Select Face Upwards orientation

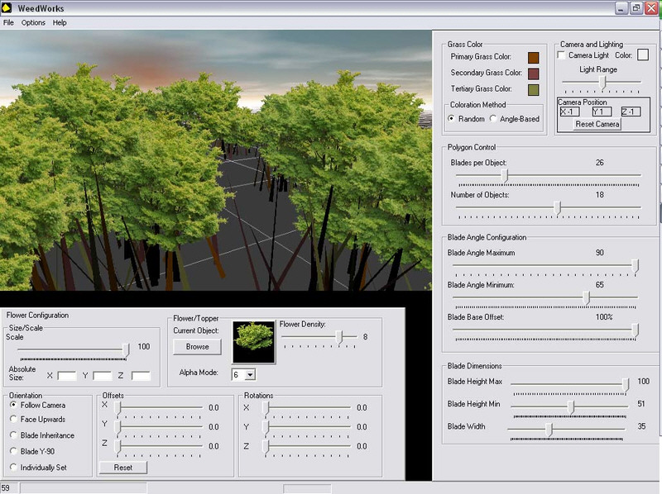click(x=14, y=420)
